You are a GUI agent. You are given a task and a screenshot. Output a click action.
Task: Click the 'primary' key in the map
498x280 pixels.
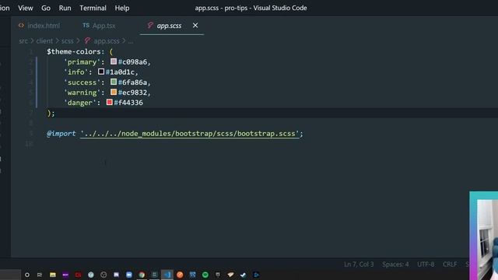[x=82, y=62]
